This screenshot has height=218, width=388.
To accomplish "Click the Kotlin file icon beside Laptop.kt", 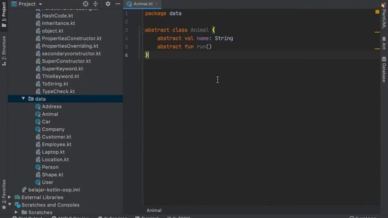I will click(38, 152).
